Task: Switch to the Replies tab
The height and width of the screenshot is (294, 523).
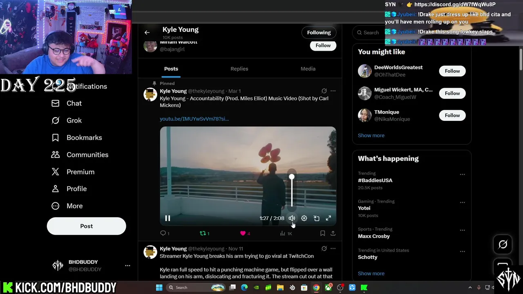Action: click(x=239, y=69)
